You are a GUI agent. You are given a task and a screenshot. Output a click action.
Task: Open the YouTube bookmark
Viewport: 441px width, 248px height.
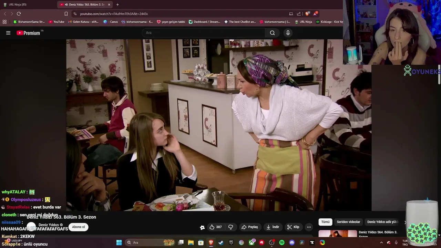(57, 22)
